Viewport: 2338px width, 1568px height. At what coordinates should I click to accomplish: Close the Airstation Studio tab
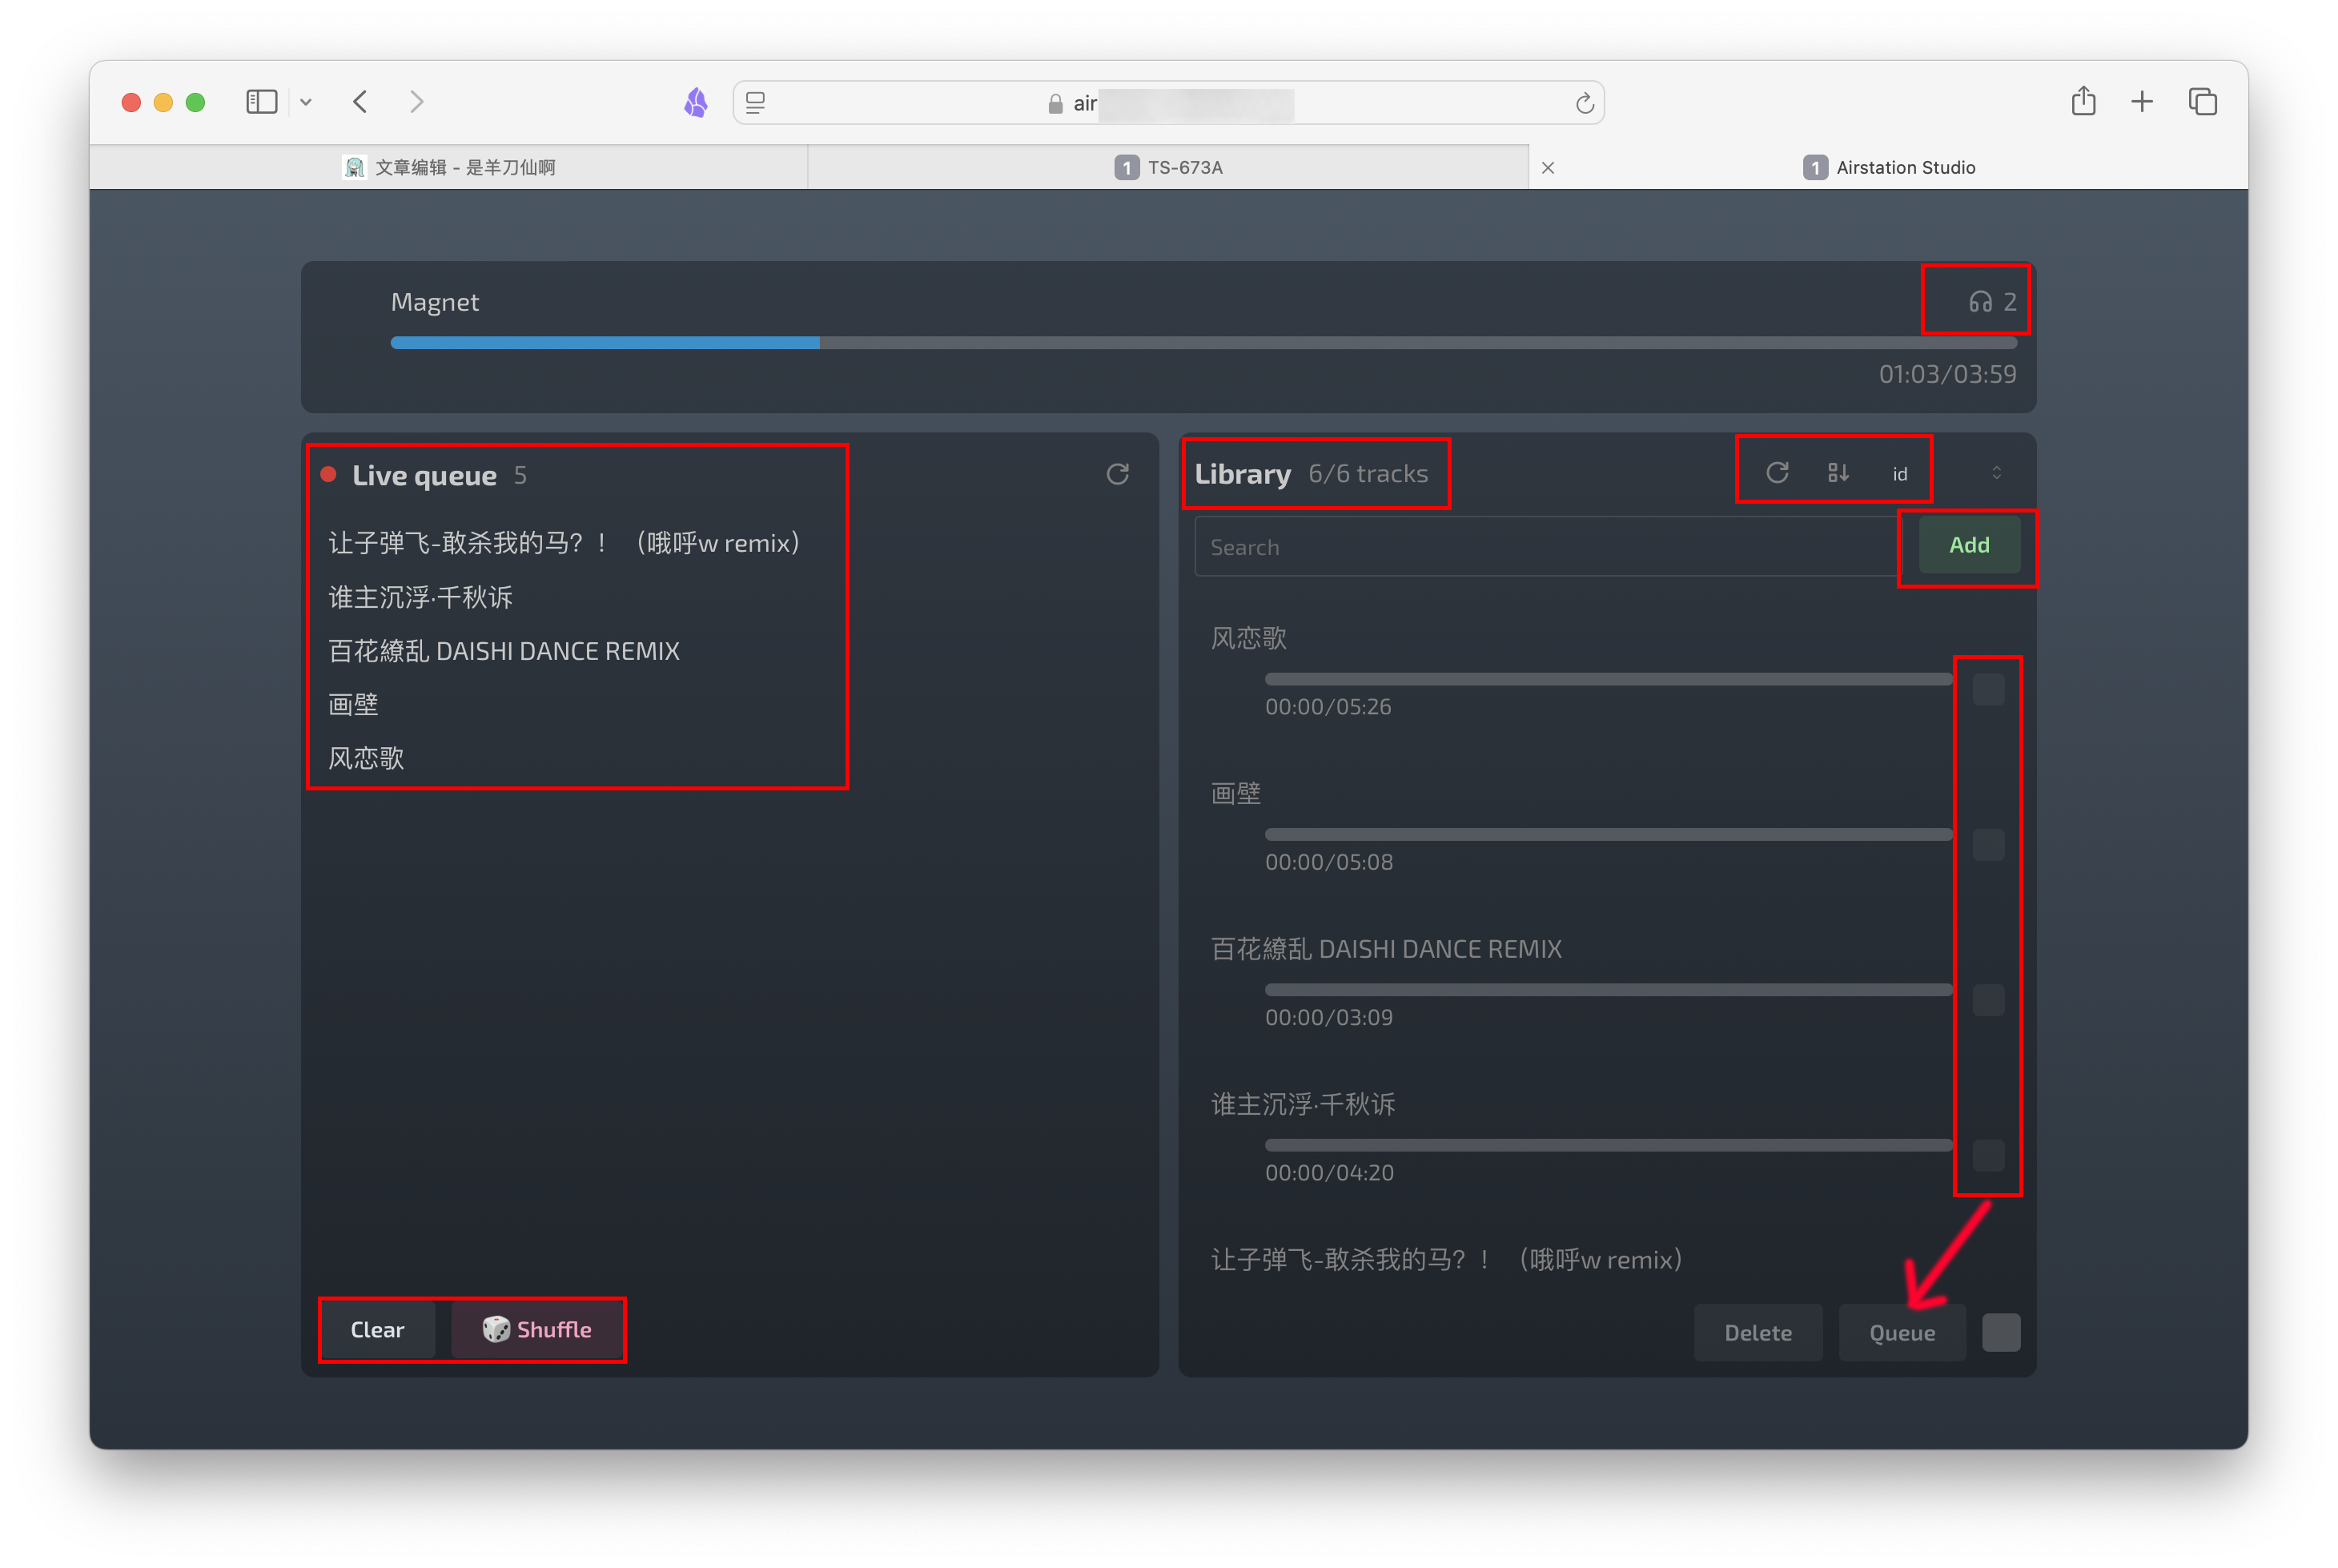pos(1548,168)
